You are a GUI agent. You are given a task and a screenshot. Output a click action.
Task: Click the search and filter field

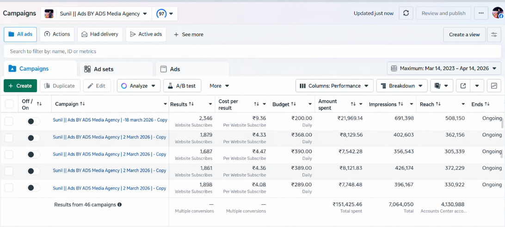tap(252, 51)
